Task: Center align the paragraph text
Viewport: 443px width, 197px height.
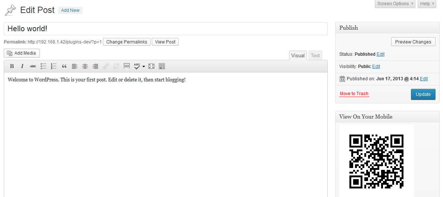Action: click(85, 67)
